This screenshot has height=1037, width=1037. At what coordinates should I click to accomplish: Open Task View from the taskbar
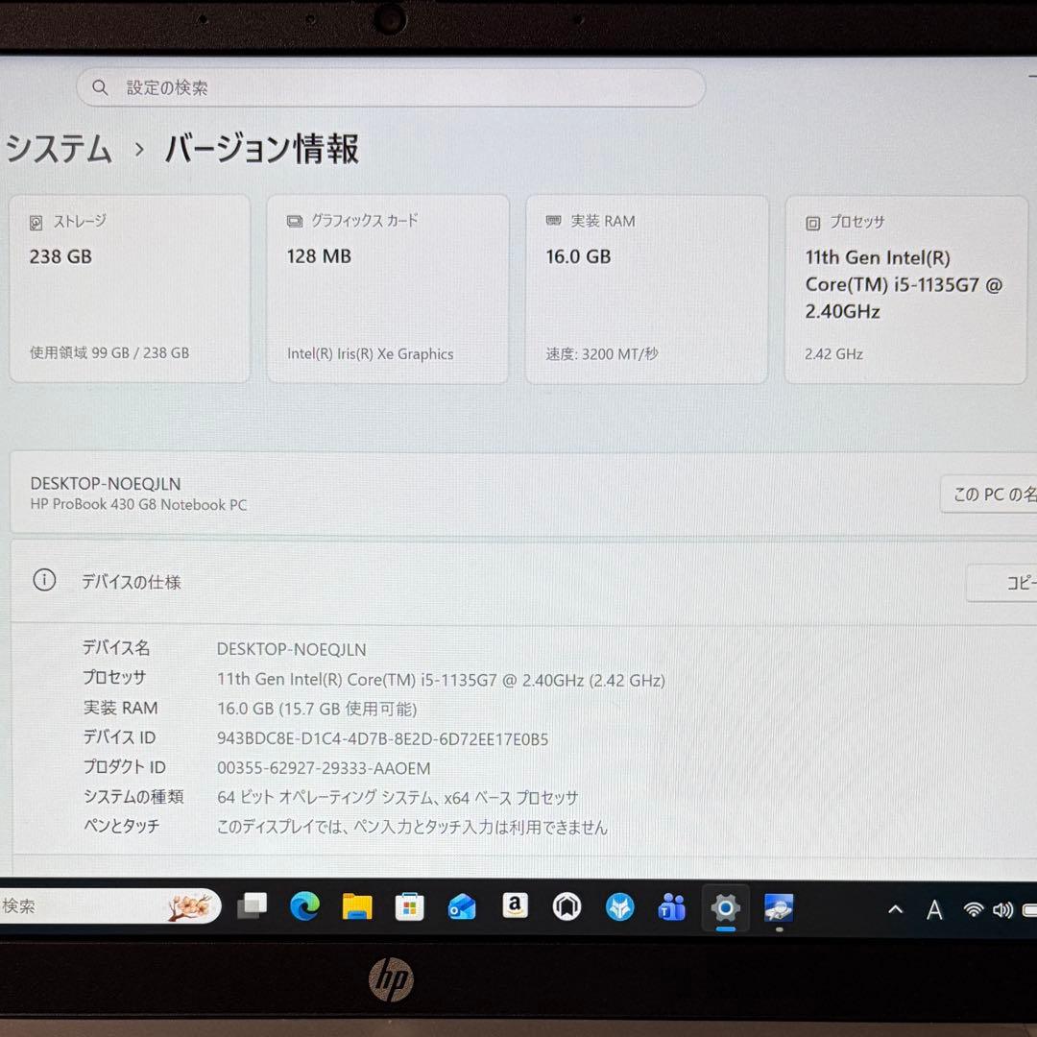252,906
